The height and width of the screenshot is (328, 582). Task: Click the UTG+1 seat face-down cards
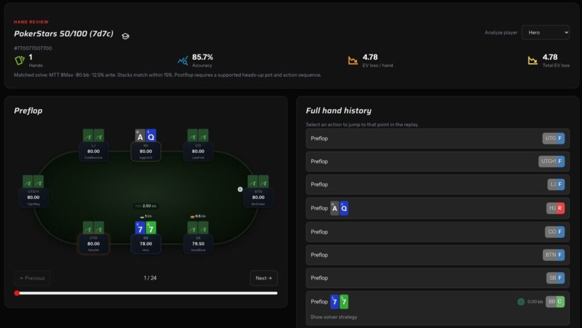33,181
